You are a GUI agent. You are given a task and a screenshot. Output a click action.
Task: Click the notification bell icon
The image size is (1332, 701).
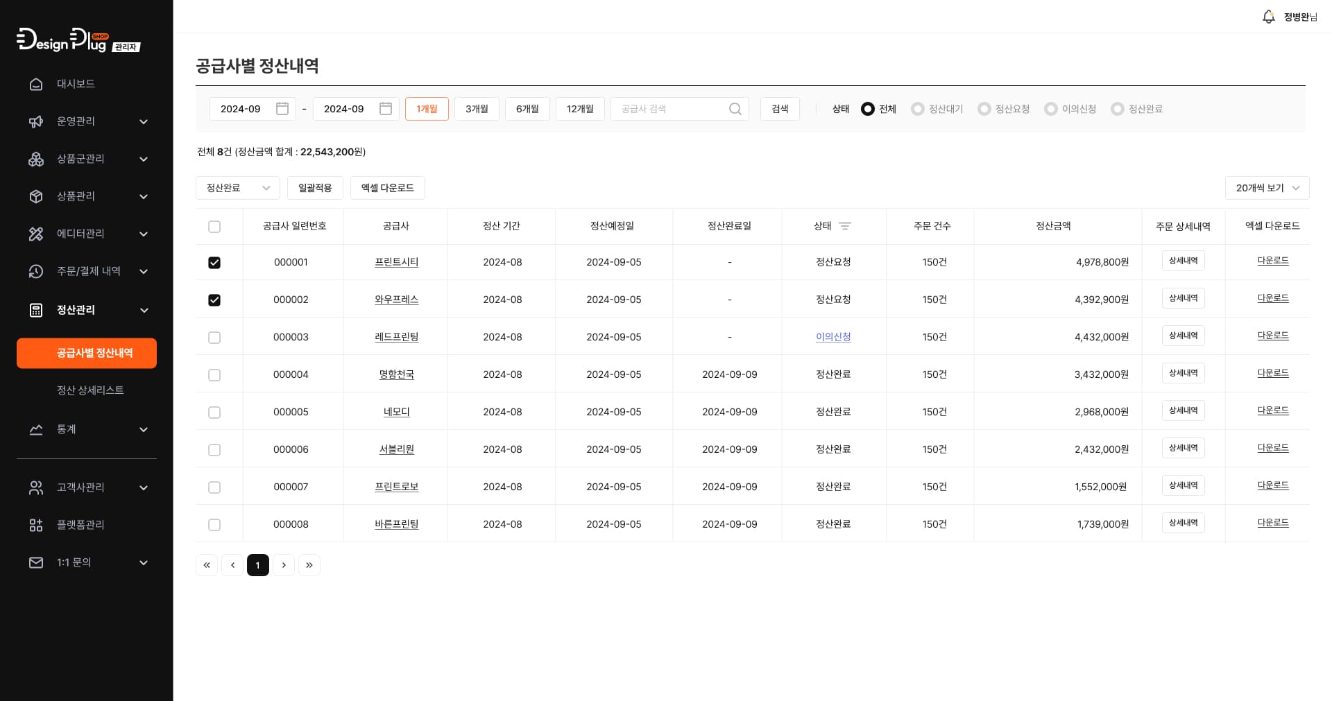coord(1268,17)
